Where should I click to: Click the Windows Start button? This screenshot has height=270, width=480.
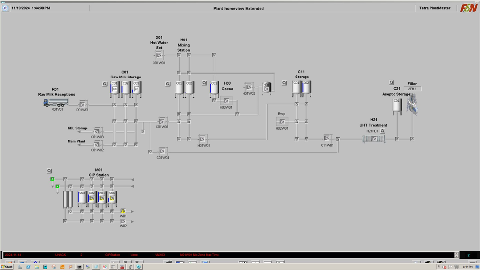click(7, 267)
